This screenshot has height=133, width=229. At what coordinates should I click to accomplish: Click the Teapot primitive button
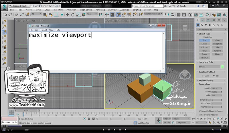click(x=204, y=54)
